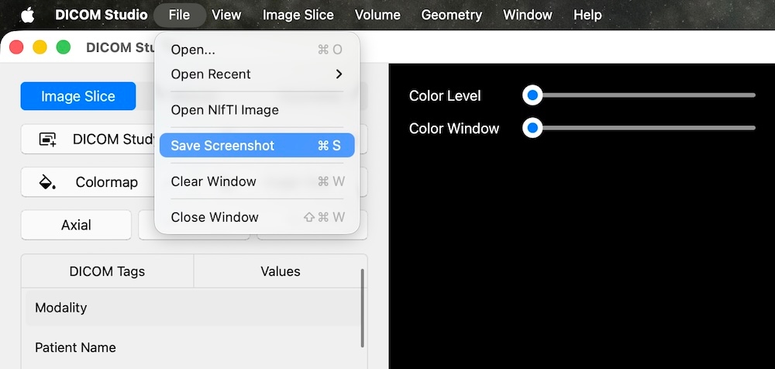Adjust the Color Window slider handle
Image resolution: width=775 pixels, height=369 pixels.
(532, 128)
